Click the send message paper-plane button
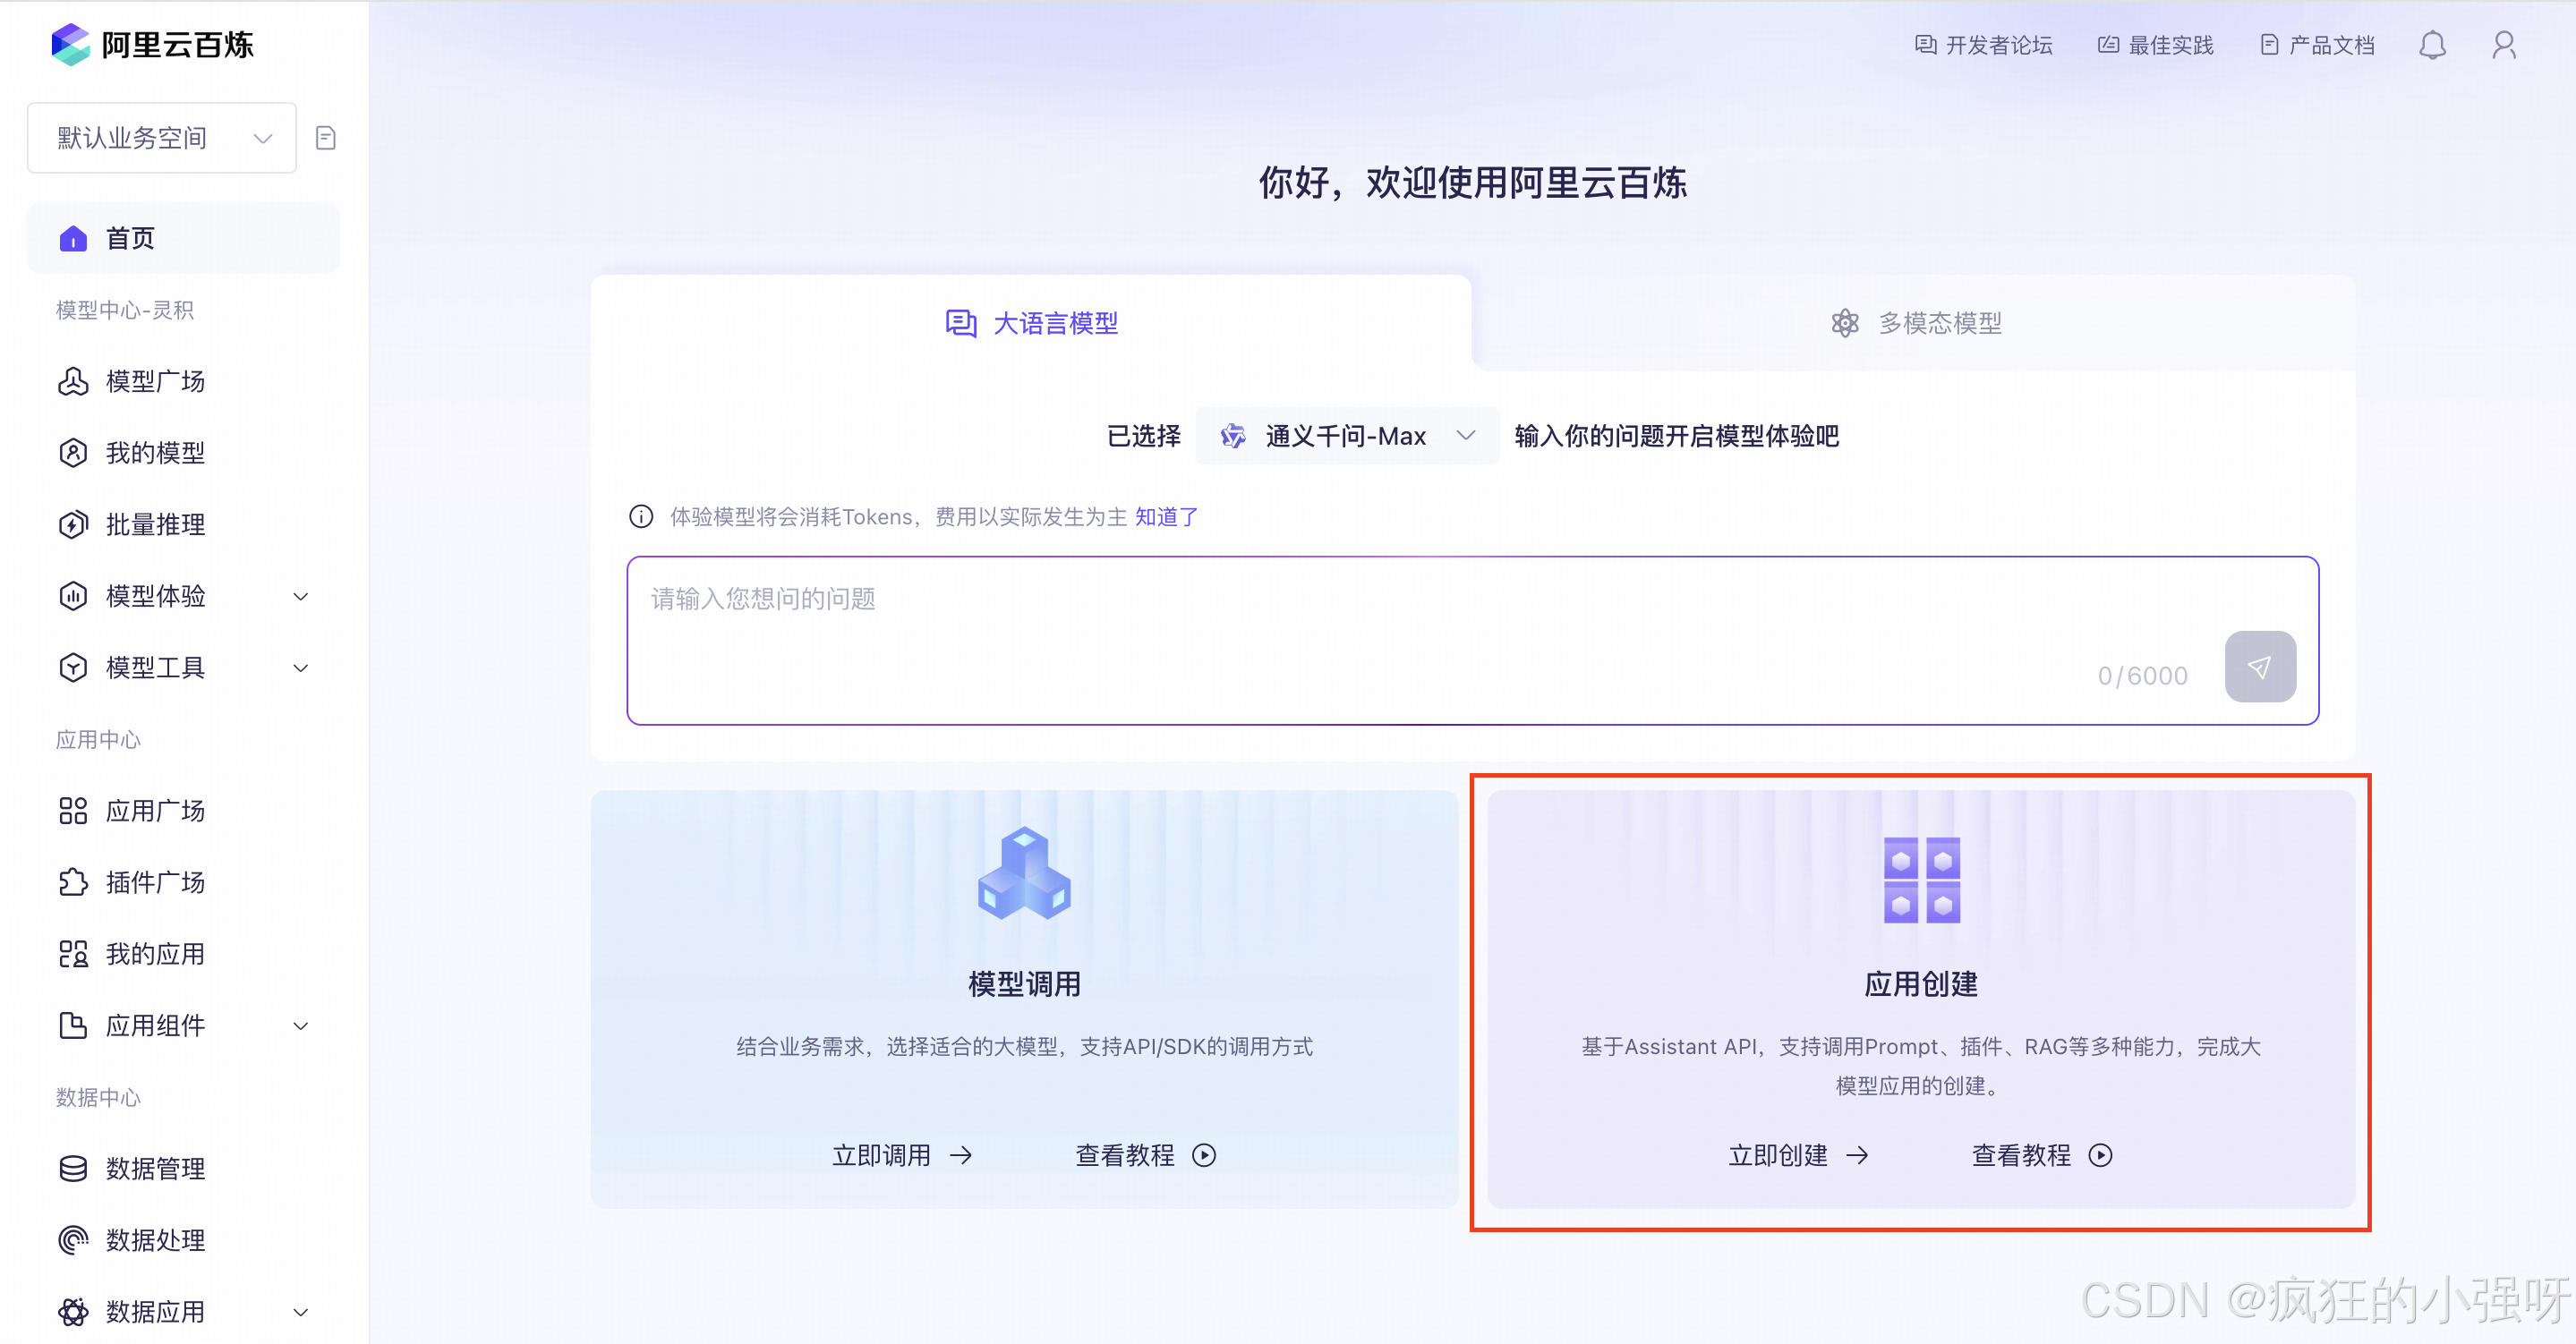 pos(2259,667)
